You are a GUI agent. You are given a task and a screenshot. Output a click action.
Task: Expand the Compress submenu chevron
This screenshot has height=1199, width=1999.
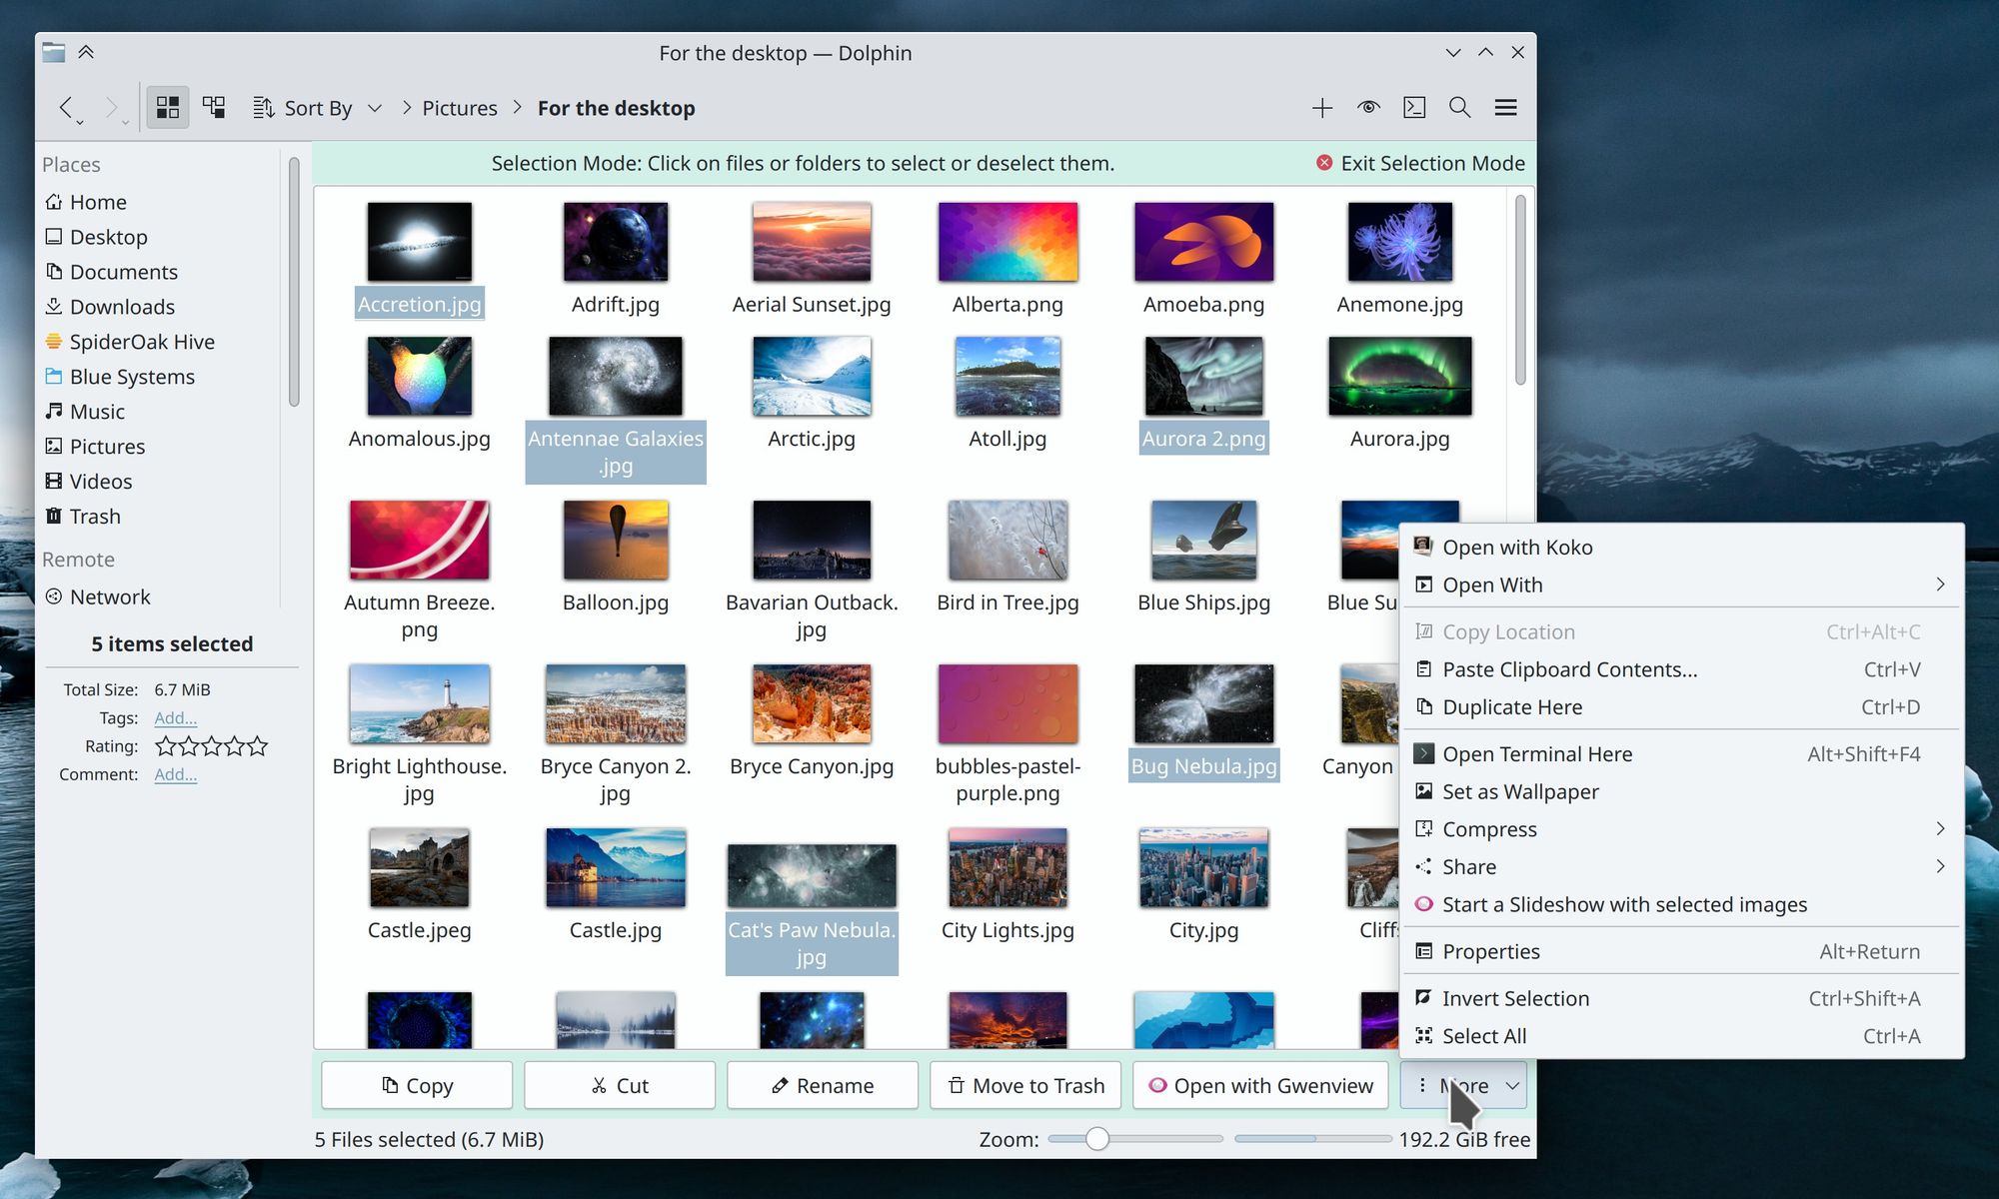pyautogui.click(x=1940, y=828)
